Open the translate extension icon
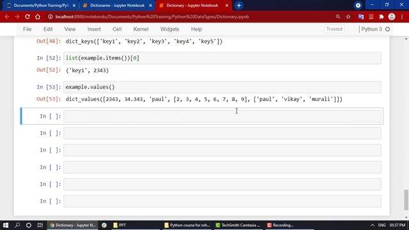 [361, 17]
